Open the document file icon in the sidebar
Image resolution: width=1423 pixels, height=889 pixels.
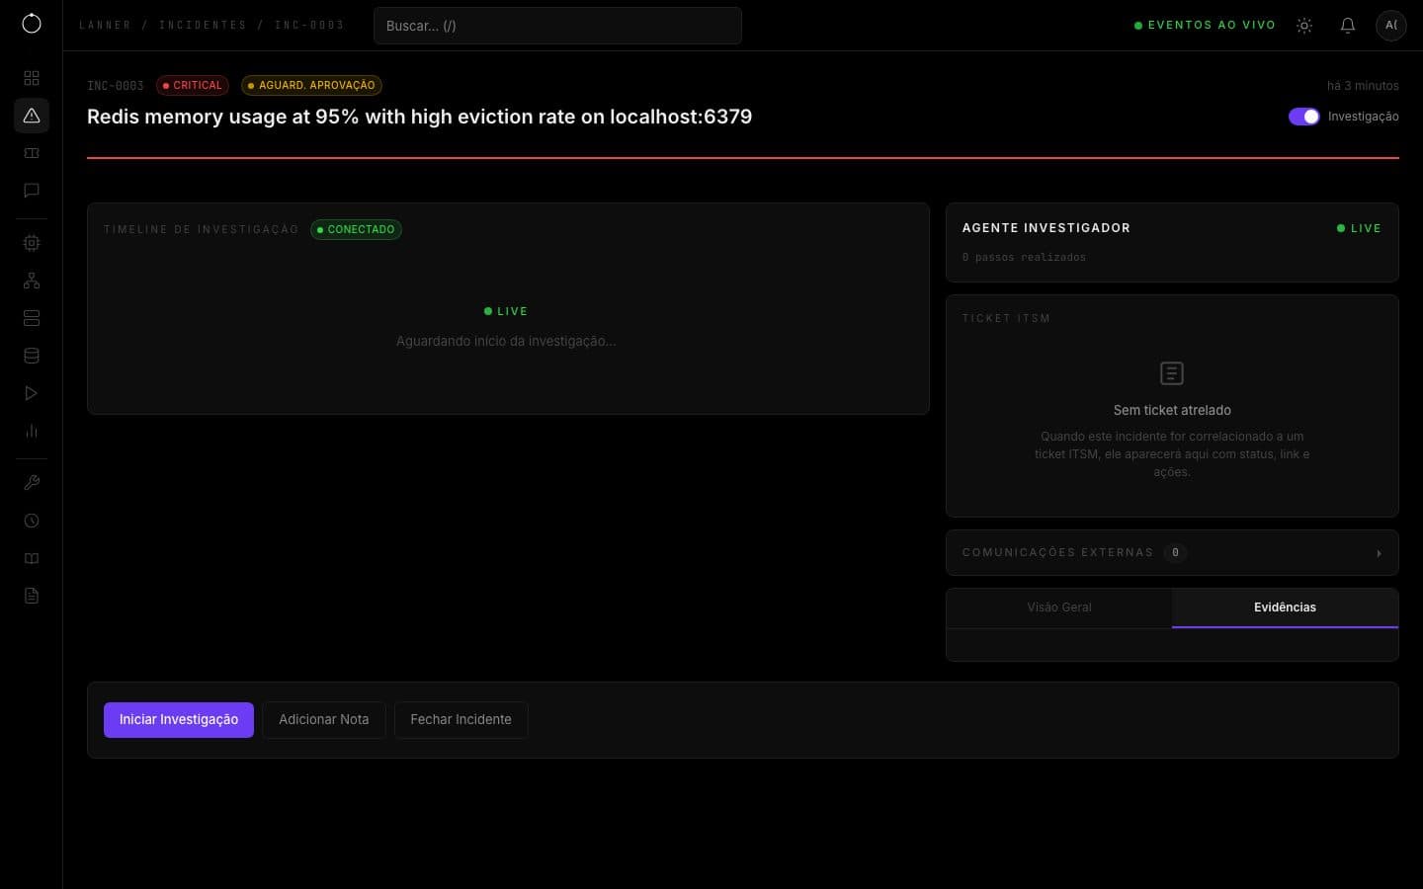tap(32, 596)
